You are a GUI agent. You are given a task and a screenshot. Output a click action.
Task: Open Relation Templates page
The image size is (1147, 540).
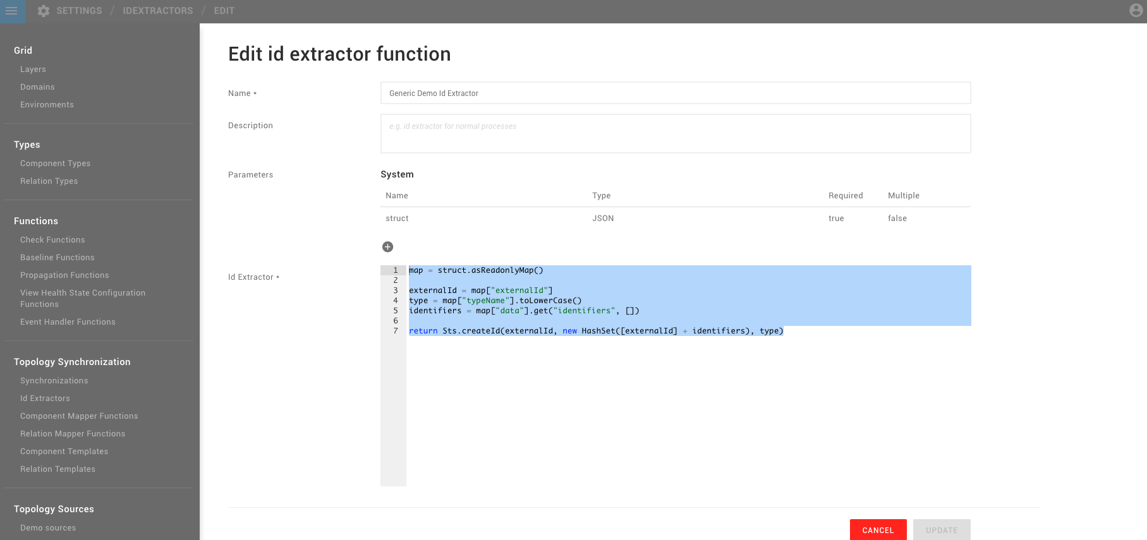[58, 469]
